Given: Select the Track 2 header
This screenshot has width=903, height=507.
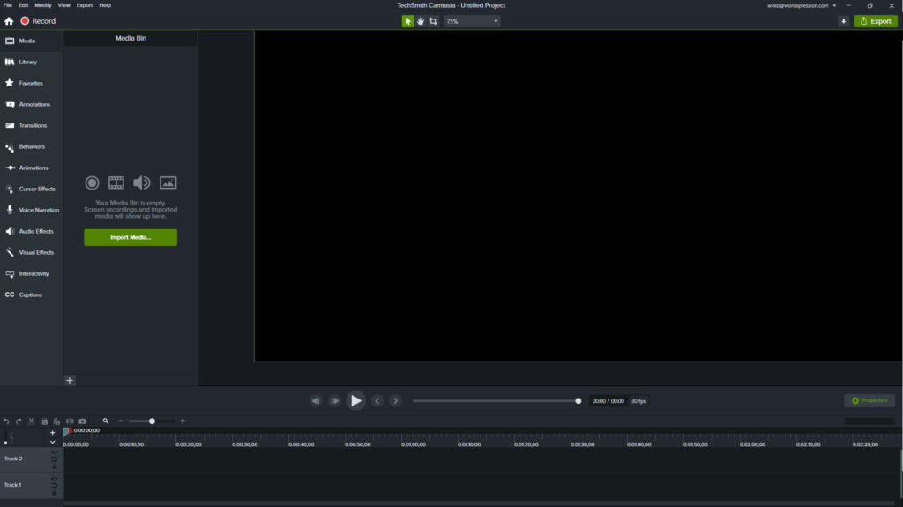Looking at the screenshot, I should [x=31, y=459].
